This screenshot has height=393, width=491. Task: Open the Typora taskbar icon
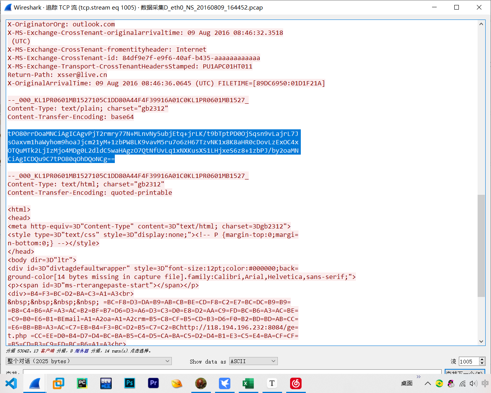(x=272, y=383)
